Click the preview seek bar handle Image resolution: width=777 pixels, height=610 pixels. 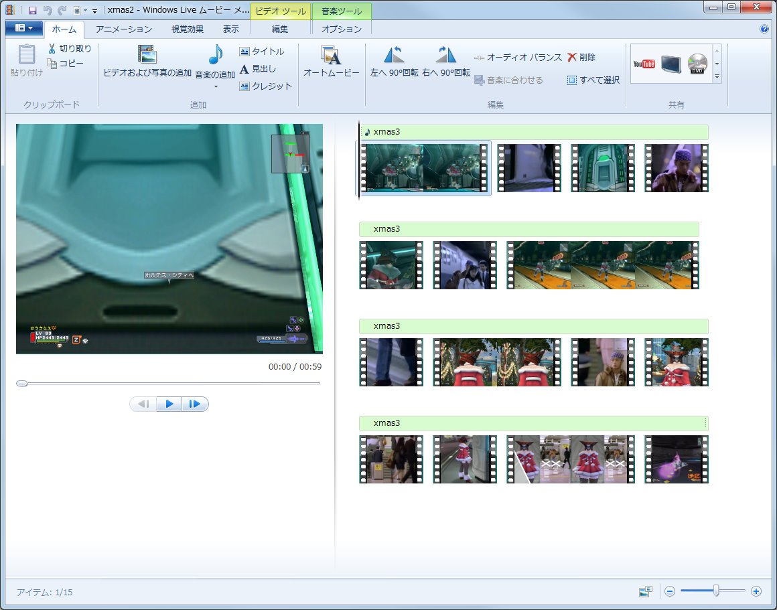pyautogui.click(x=22, y=384)
